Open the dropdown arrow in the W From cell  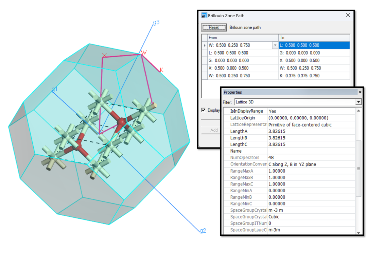coord(275,45)
